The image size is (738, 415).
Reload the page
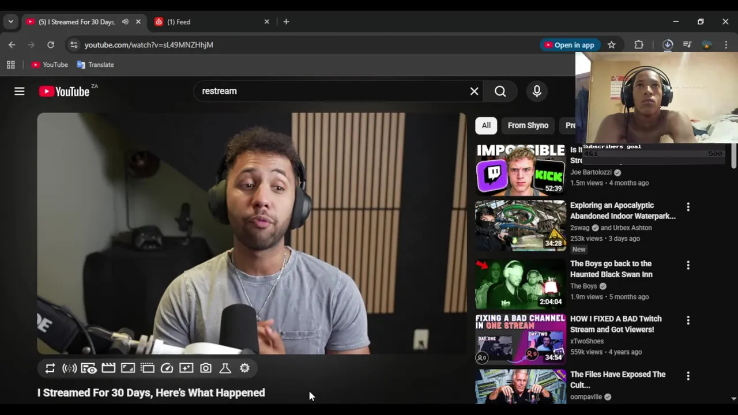pyautogui.click(x=51, y=45)
